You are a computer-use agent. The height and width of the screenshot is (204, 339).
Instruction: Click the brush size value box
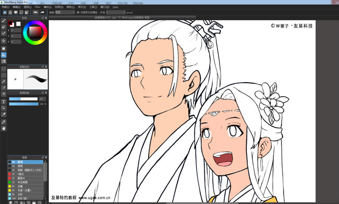[42, 99]
